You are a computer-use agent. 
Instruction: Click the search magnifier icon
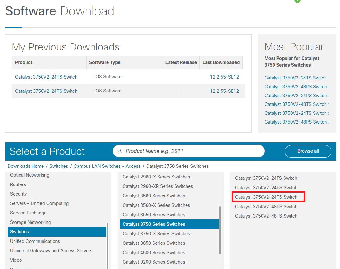pos(119,151)
